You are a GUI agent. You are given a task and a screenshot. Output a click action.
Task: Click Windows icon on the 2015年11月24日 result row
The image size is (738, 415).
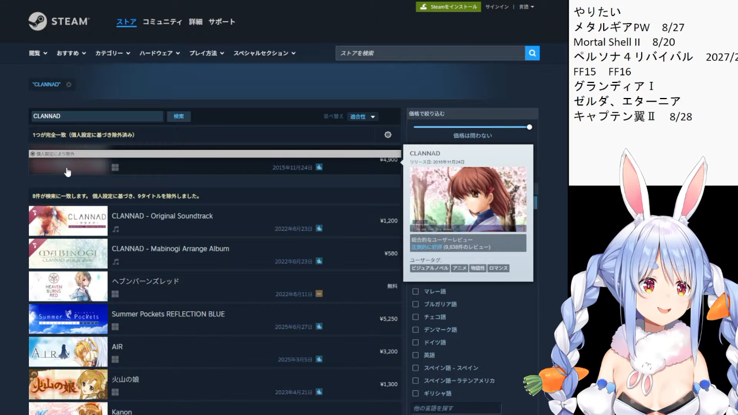point(115,168)
